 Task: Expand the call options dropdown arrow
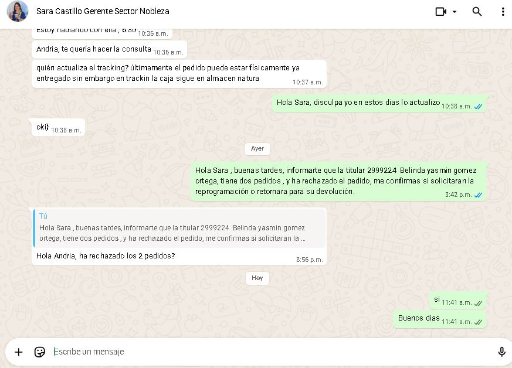(455, 12)
